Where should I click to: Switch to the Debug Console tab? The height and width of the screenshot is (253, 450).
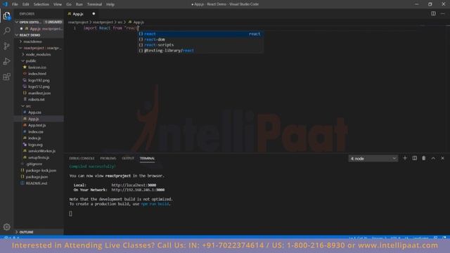(82, 158)
